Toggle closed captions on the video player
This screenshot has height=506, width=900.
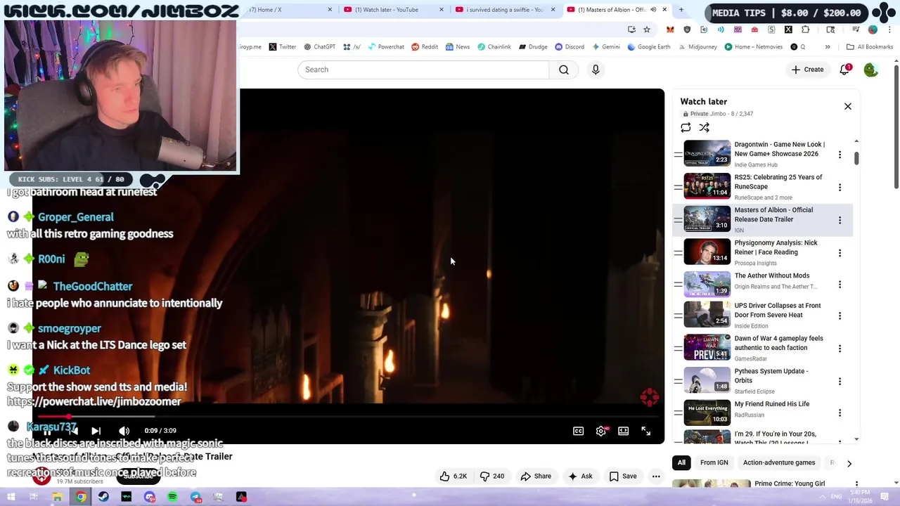coord(578,431)
